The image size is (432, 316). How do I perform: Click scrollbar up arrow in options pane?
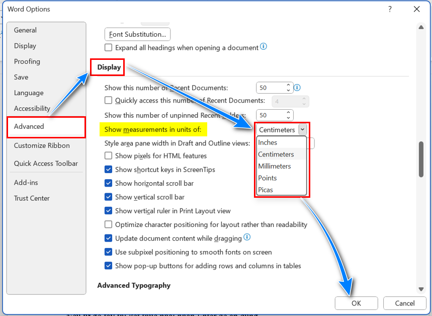coord(421,27)
